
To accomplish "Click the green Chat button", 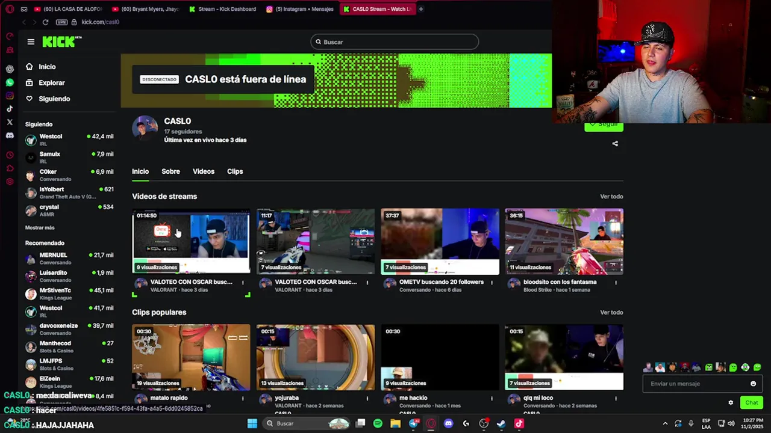I will pos(752,403).
